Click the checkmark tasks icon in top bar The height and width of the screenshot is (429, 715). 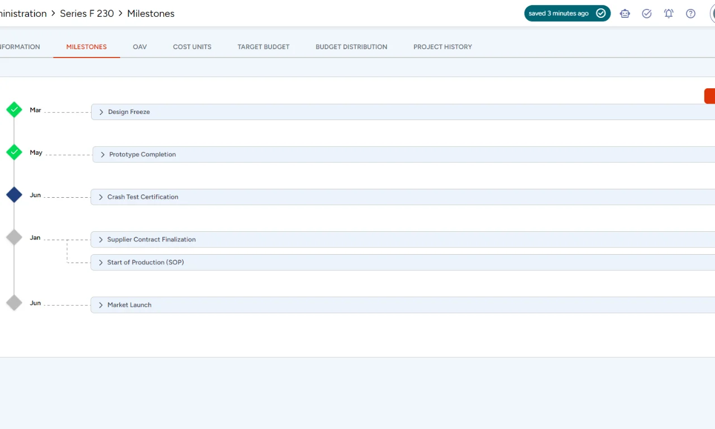(x=646, y=13)
